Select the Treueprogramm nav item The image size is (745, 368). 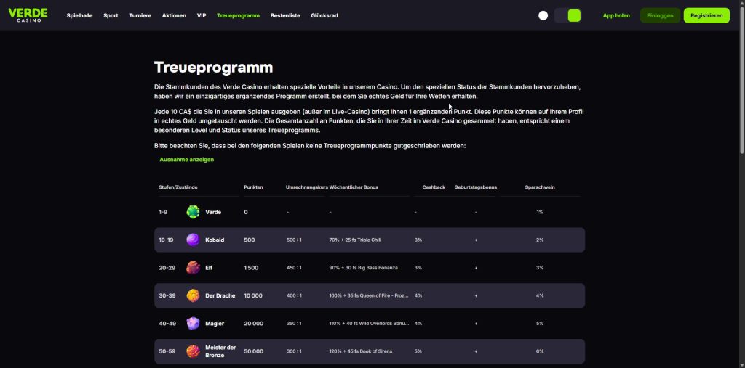point(238,16)
